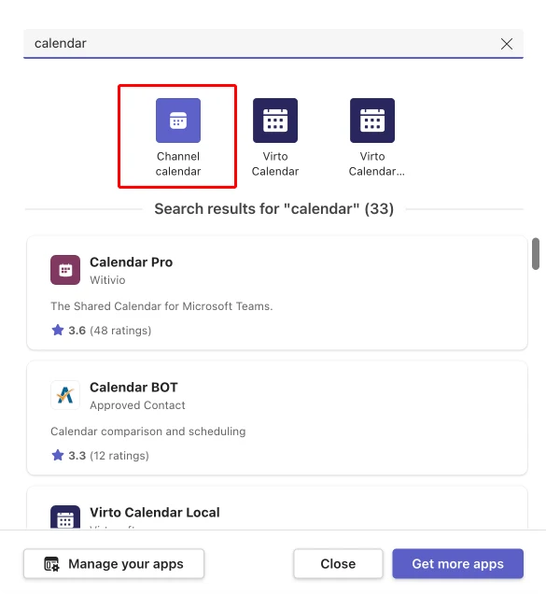This screenshot has width=546, height=594.
Task: Select the Channel calendar app icon
Action: pyautogui.click(x=178, y=120)
